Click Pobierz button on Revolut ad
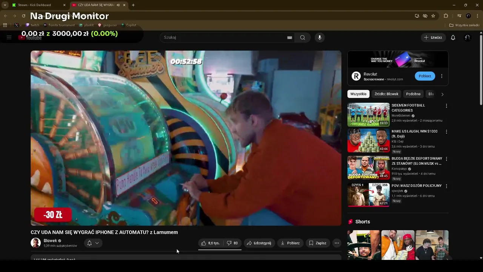The width and height of the screenshot is (483, 272). 425,76
